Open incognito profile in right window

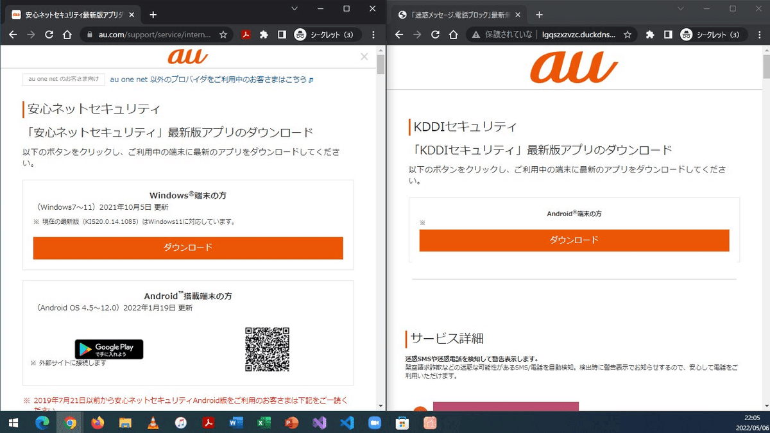pos(712,35)
